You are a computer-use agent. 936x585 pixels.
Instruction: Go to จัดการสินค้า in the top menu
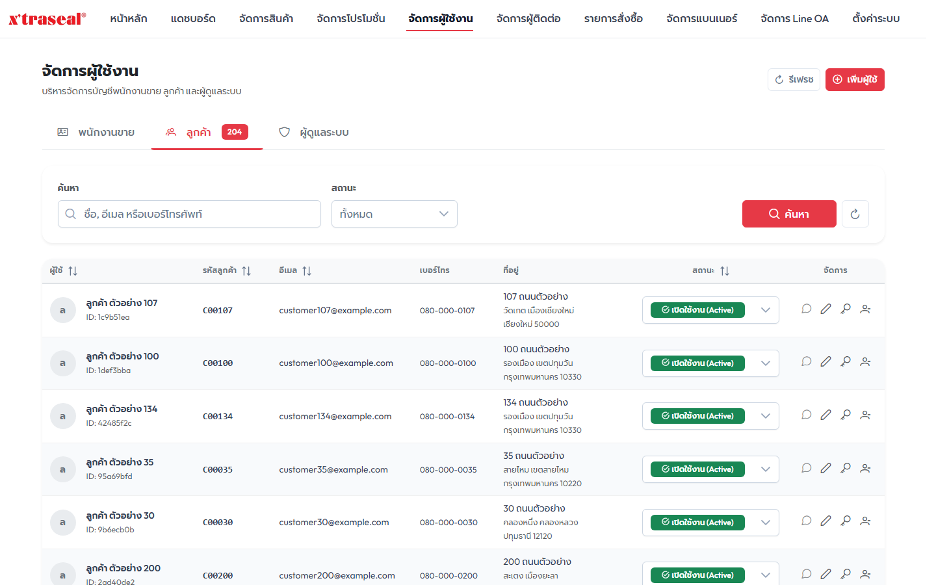266,19
